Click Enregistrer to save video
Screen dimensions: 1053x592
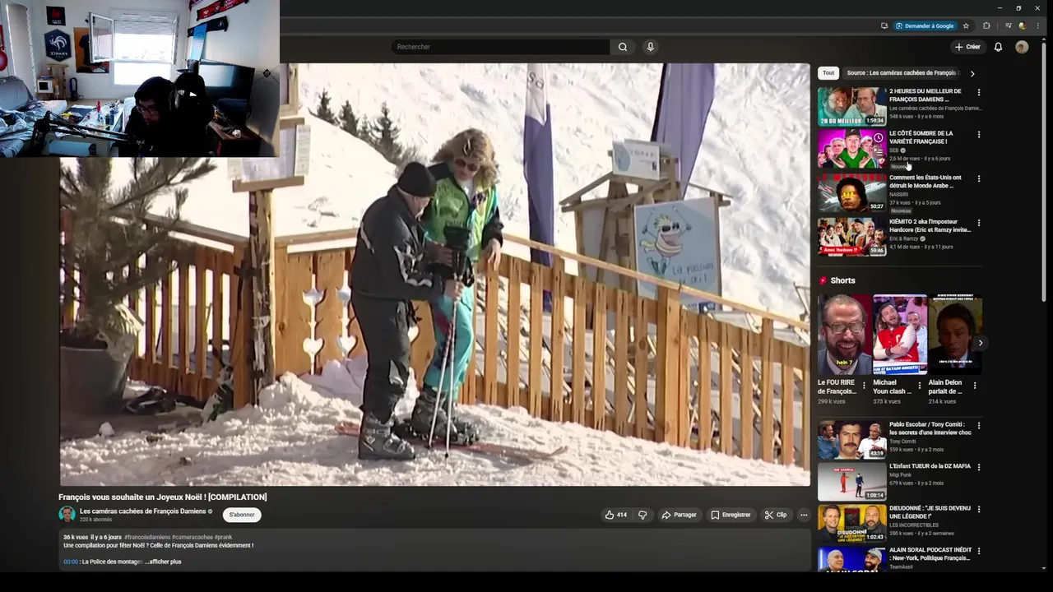[x=731, y=515]
